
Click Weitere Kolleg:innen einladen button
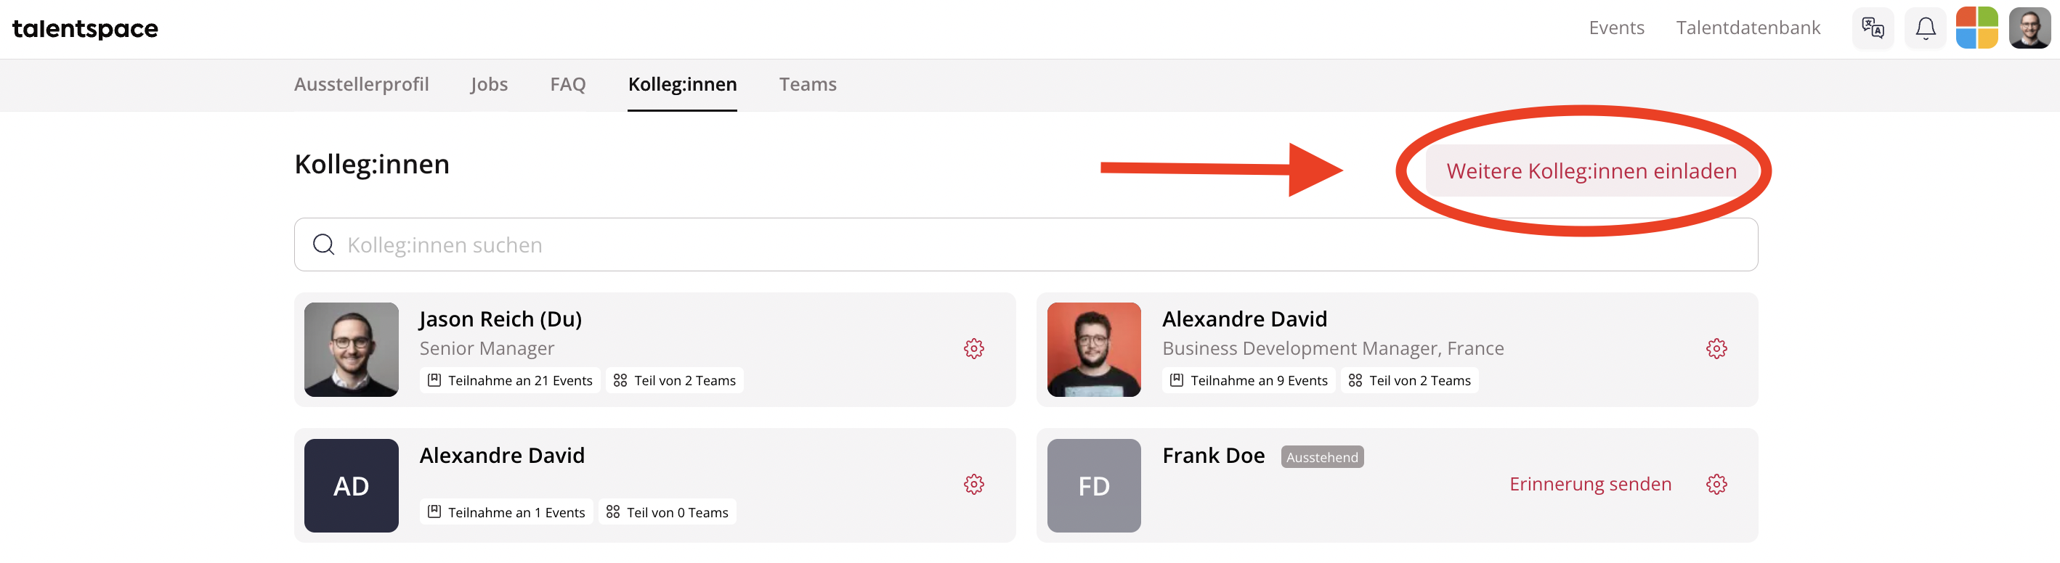pos(1591,171)
